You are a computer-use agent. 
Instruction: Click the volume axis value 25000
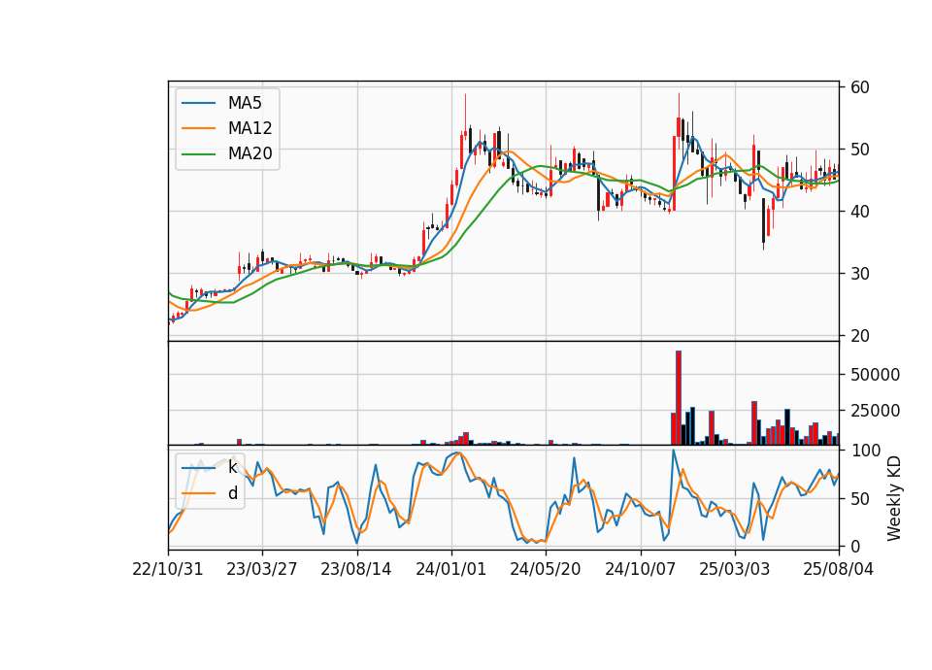[x=875, y=411]
